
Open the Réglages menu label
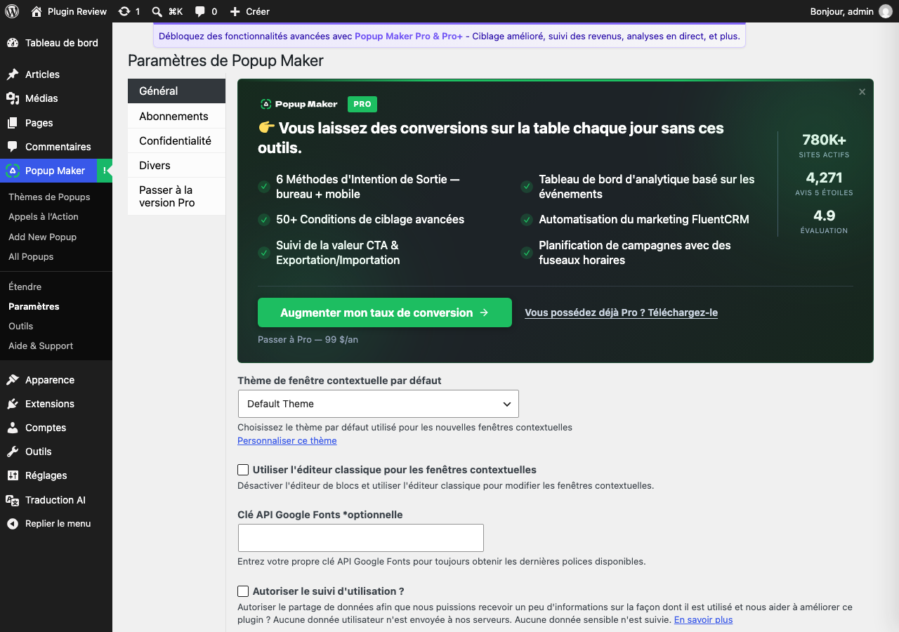click(46, 475)
